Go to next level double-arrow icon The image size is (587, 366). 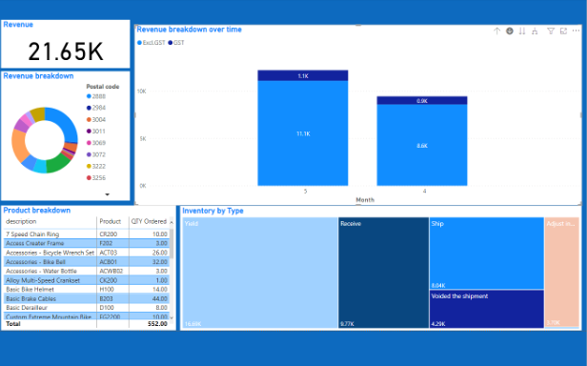tap(522, 31)
